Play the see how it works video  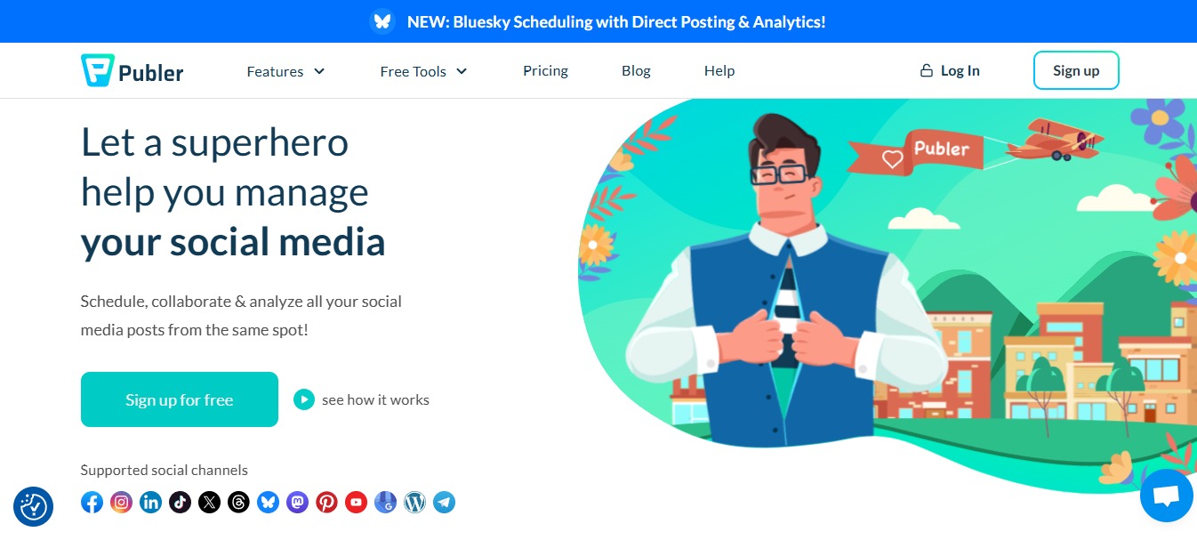coord(304,399)
